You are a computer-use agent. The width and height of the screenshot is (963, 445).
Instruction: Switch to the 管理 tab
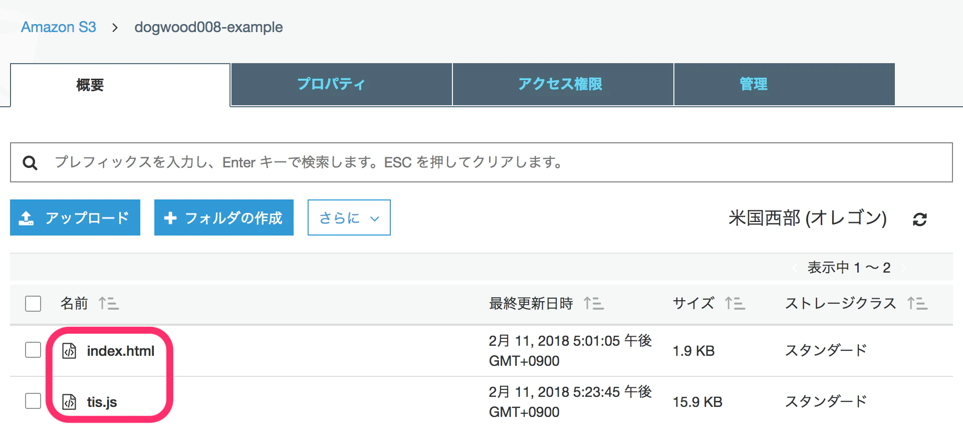click(x=785, y=84)
